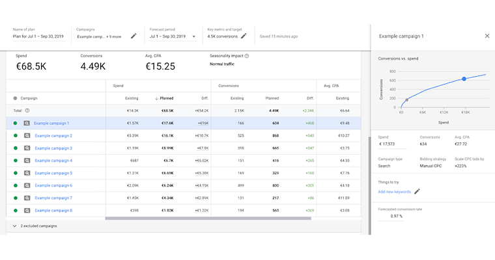
Task: Toggle green status dot of Example campaign 3
Action: (15, 148)
